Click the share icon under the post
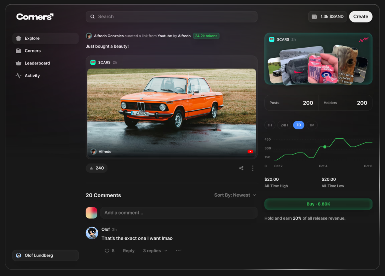 (241, 168)
